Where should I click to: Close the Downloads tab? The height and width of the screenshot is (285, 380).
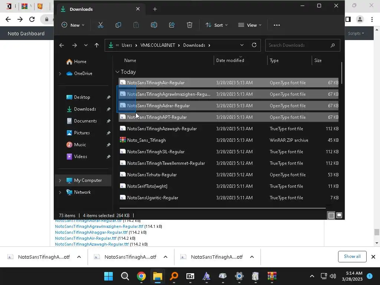(138, 9)
